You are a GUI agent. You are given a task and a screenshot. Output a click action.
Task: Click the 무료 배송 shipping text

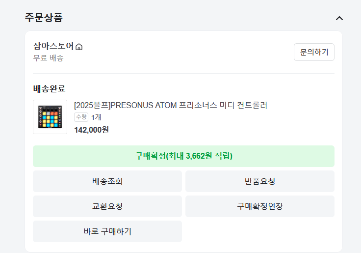point(48,58)
